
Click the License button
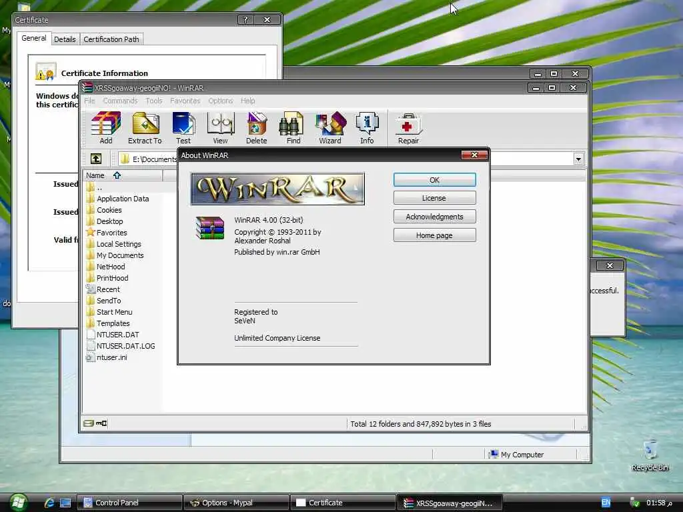click(x=434, y=198)
